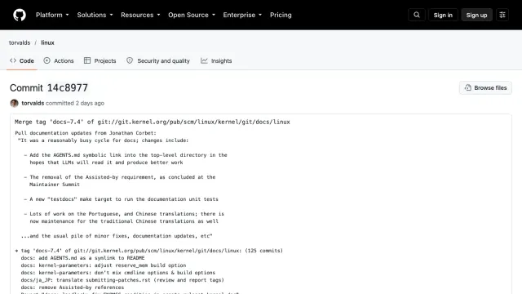Click the Insights graph icon

click(x=204, y=60)
